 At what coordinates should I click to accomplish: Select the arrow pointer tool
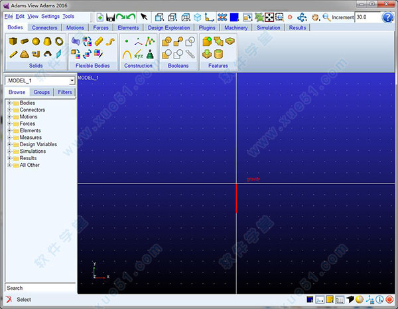[144, 17]
